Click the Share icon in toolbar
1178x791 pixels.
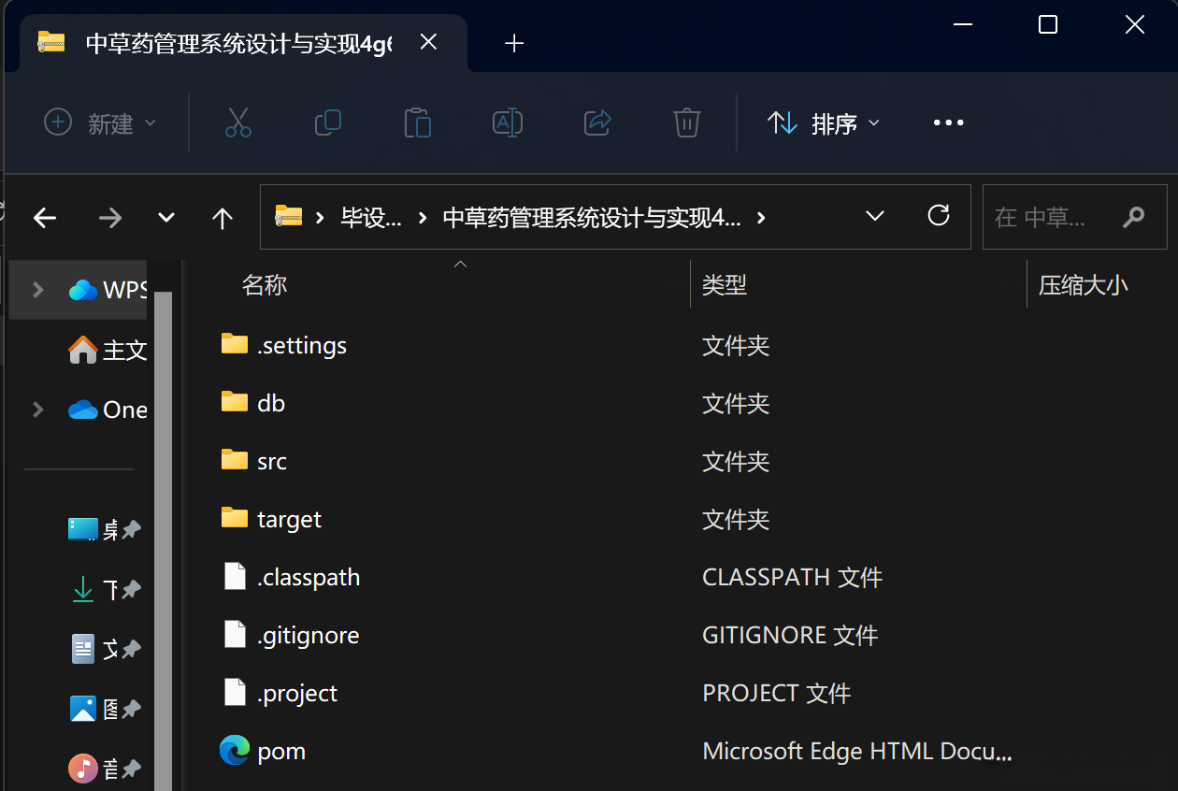coord(597,122)
